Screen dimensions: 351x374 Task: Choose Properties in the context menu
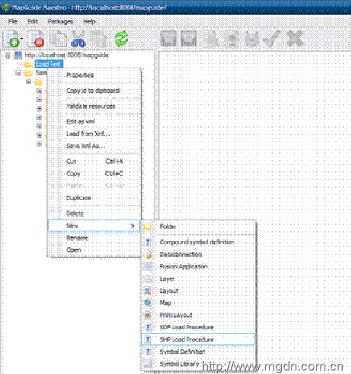pyautogui.click(x=95, y=75)
